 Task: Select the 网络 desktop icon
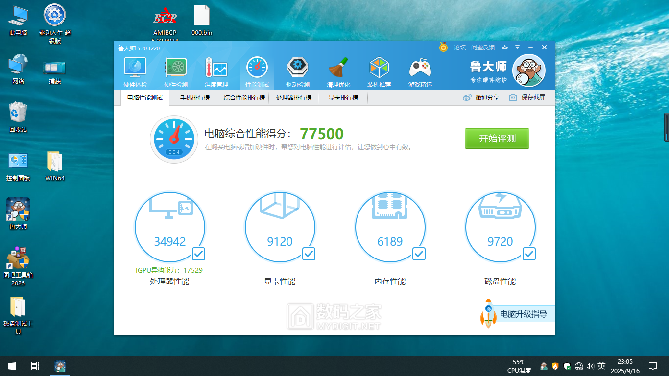pyautogui.click(x=18, y=69)
